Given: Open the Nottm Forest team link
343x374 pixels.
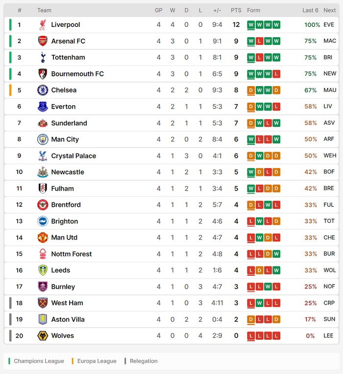Looking at the screenshot, I should (72, 254).
